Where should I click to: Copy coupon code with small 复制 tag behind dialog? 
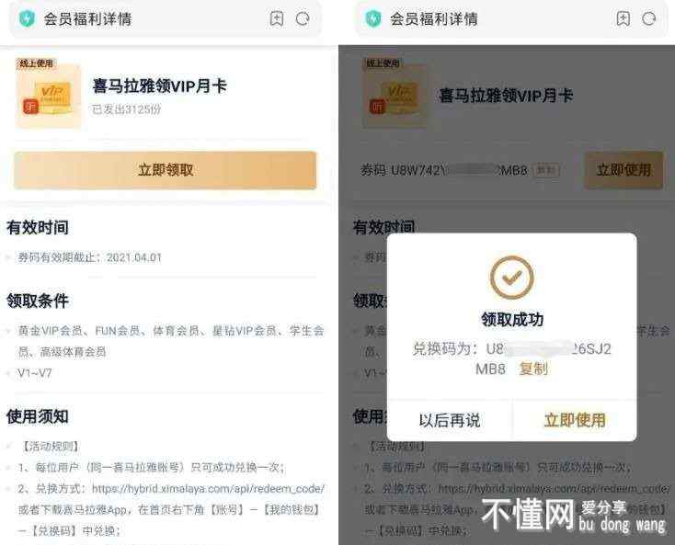(546, 170)
